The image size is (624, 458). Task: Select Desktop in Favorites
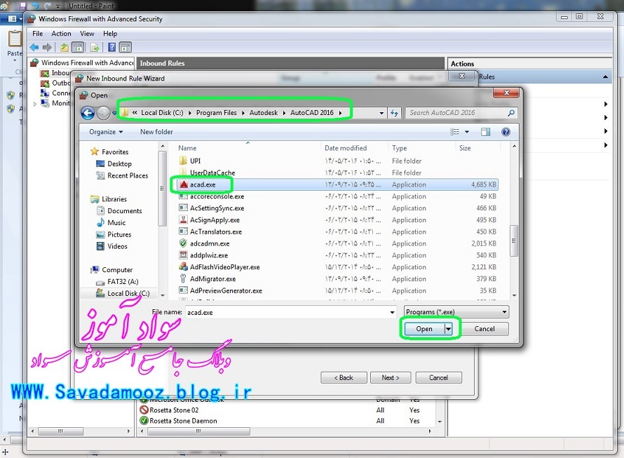[x=119, y=163]
